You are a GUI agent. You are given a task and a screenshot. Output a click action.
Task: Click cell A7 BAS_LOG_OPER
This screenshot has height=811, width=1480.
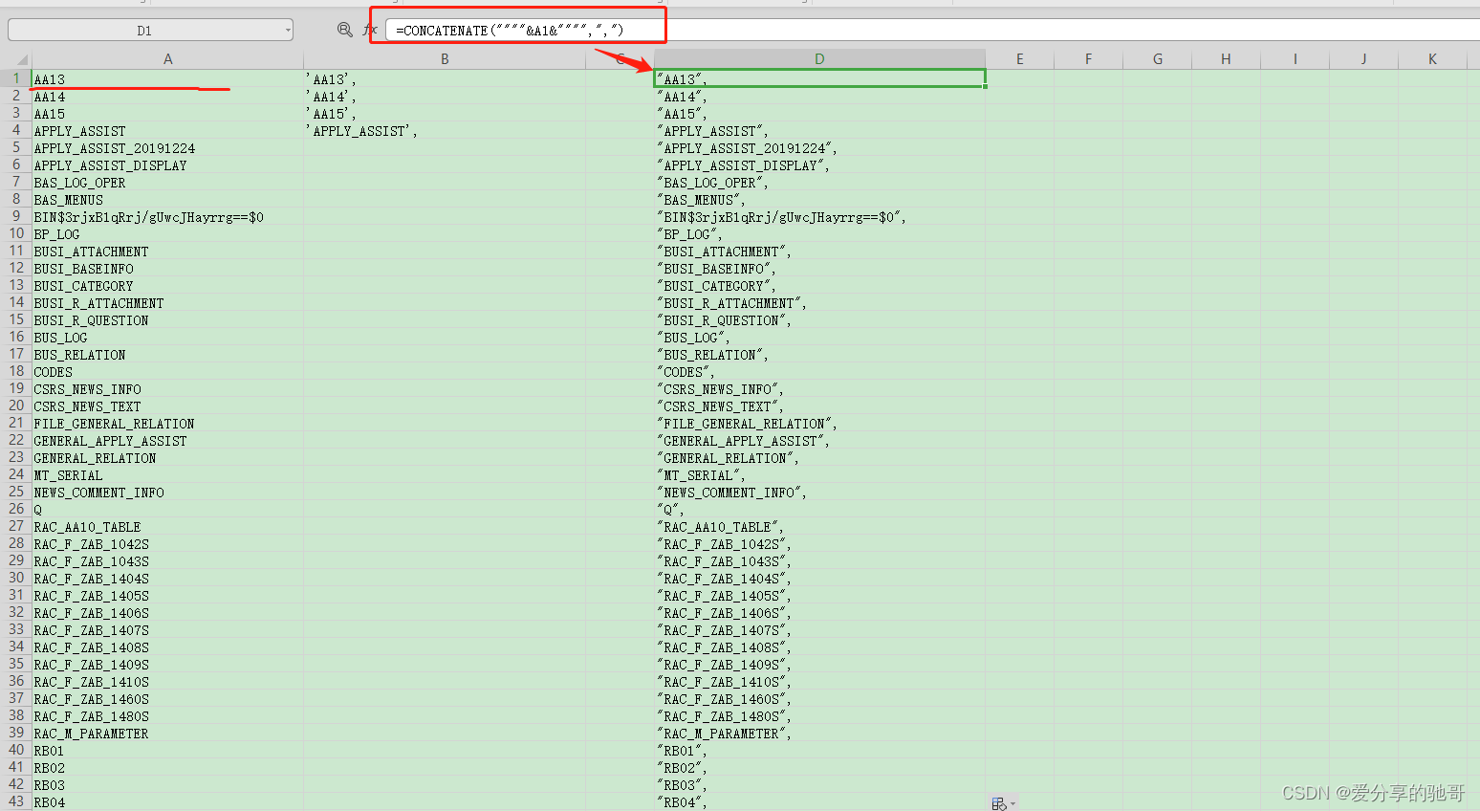(168, 183)
